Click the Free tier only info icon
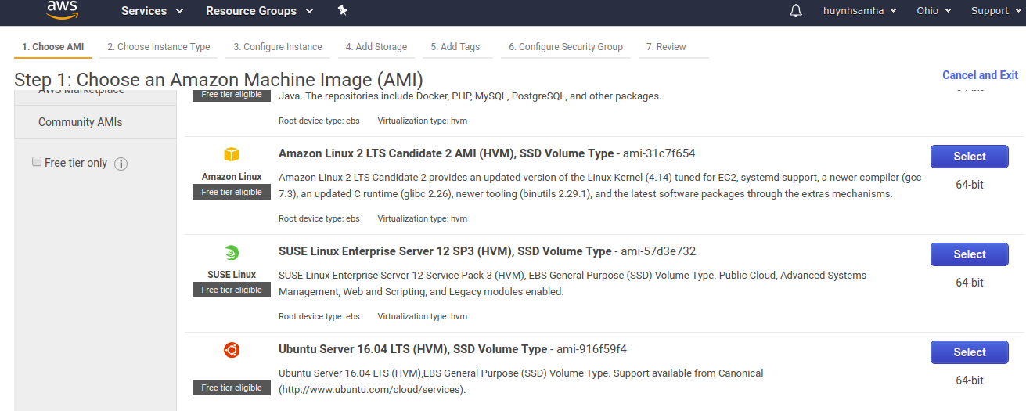Viewport: 1026px width, 411px height. click(x=121, y=164)
